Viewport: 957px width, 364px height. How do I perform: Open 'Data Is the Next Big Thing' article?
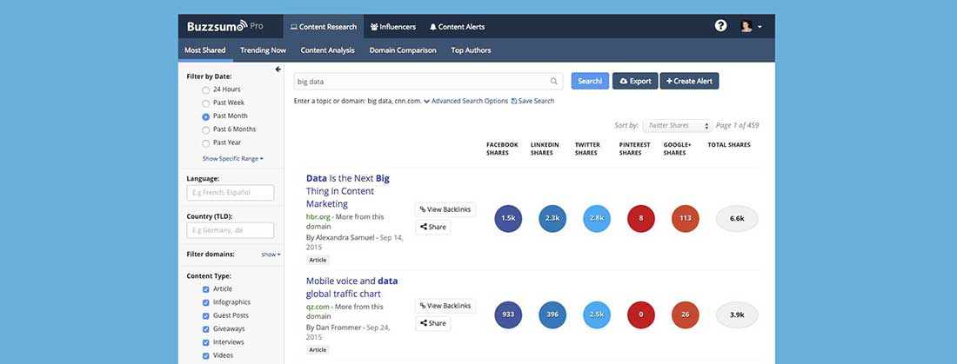tap(348, 191)
